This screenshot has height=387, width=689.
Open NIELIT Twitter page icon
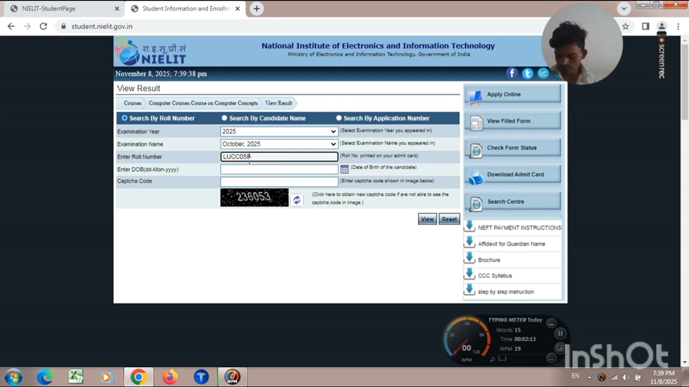coord(528,73)
